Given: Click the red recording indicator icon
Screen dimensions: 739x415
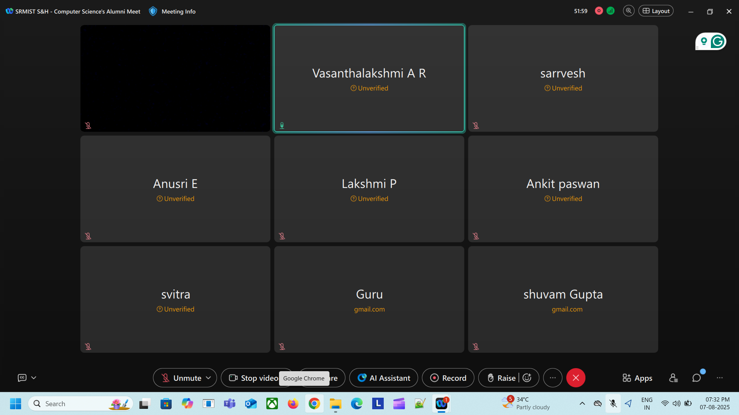Looking at the screenshot, I should (x=599, y=11).
